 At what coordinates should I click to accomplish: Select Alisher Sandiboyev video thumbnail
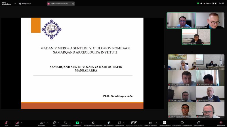point(196,37)
